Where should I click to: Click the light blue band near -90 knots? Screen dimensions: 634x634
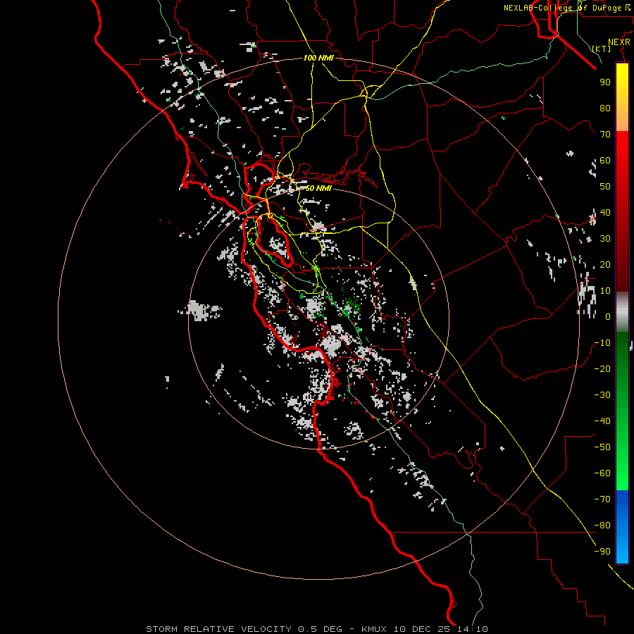tap(622, 551)
